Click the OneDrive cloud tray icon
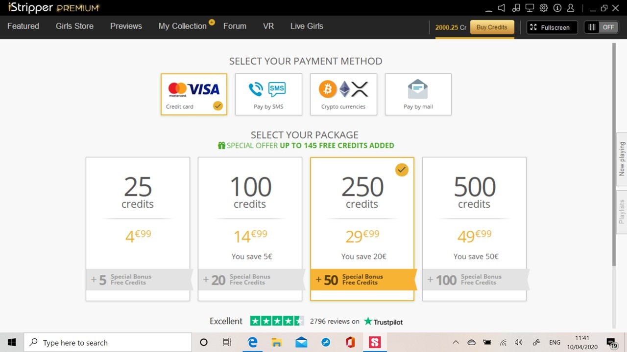The width and height of the screenshot is (627, 352). click(x=471, y=342)
